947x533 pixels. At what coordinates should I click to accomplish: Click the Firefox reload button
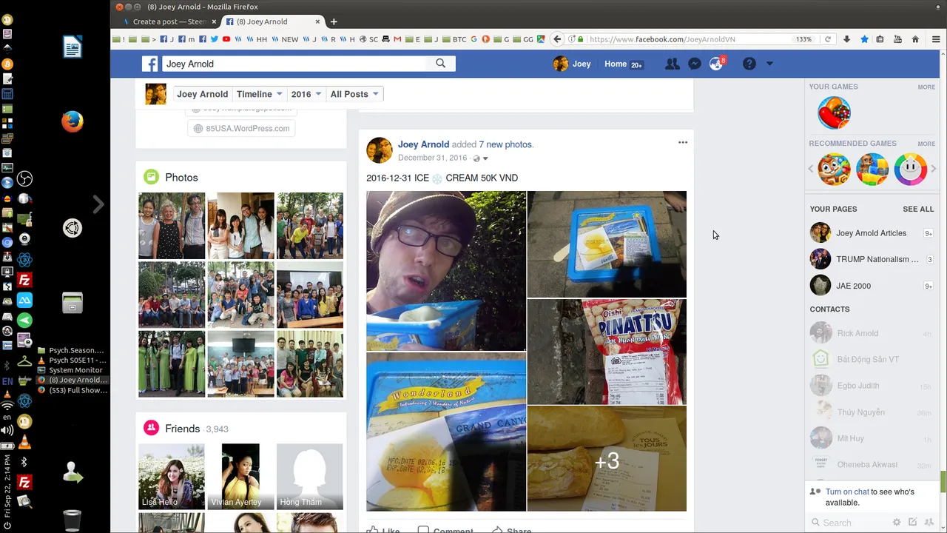click(828, 39)
